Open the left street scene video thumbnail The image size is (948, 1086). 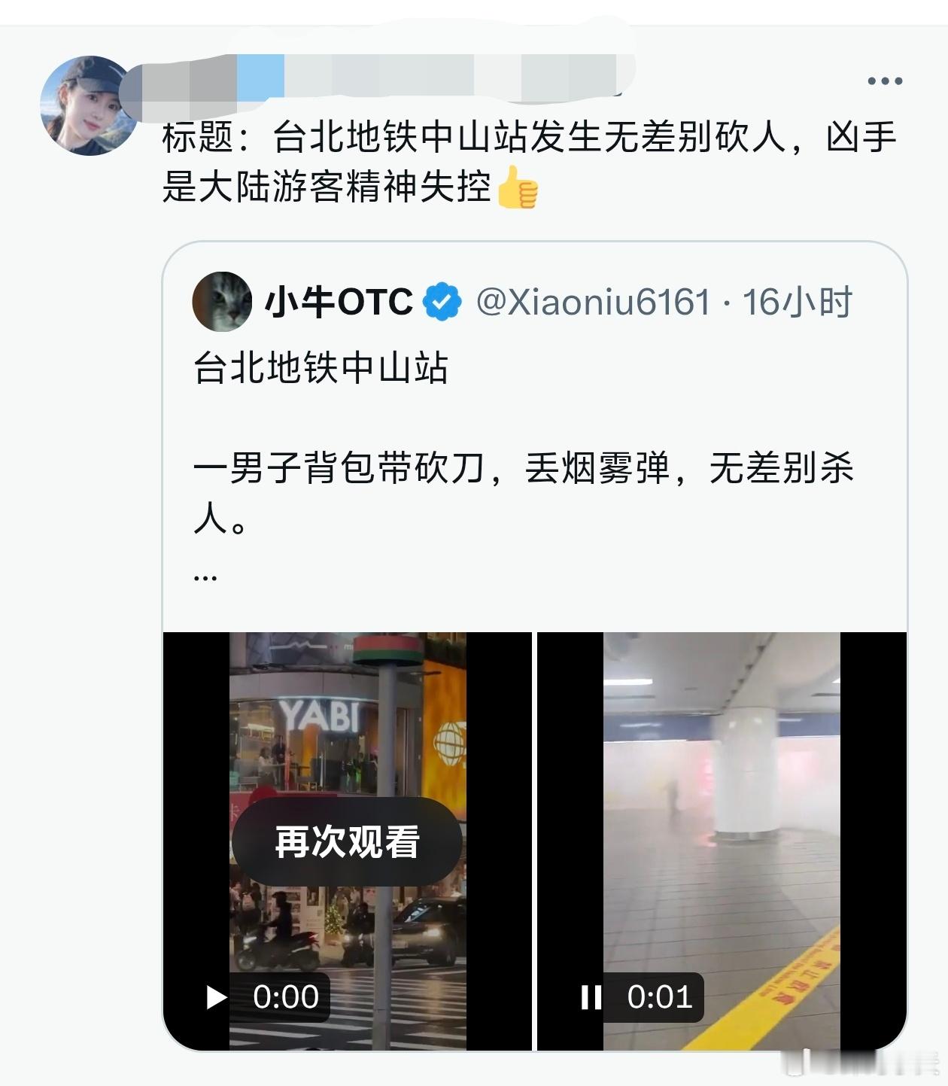click(x=348, y=841)
